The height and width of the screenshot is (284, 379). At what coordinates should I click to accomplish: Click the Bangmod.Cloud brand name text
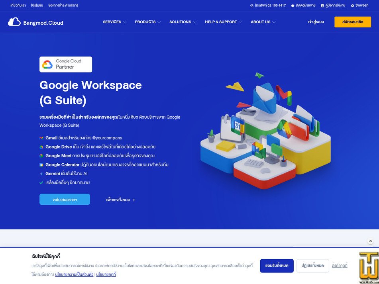pyautogui.click(x=43, y=23)
